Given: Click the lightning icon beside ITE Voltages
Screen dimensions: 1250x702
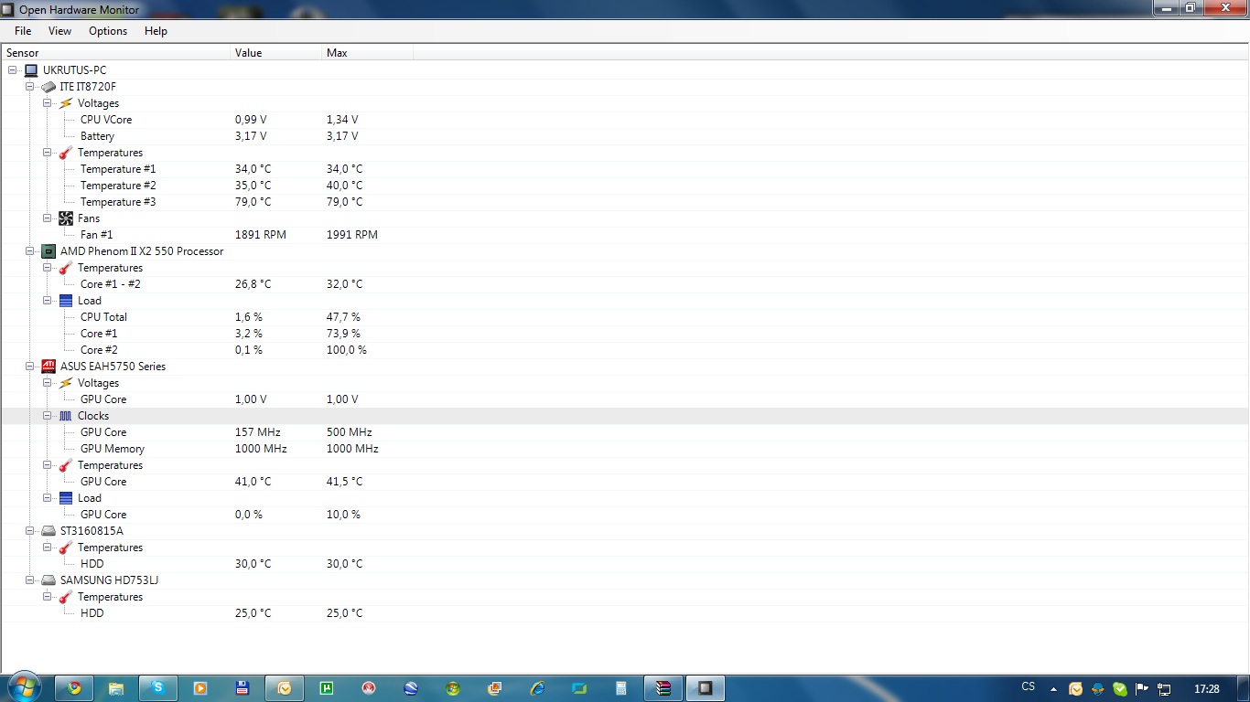Looking at the screenshot, I should [x=66, y=103].
